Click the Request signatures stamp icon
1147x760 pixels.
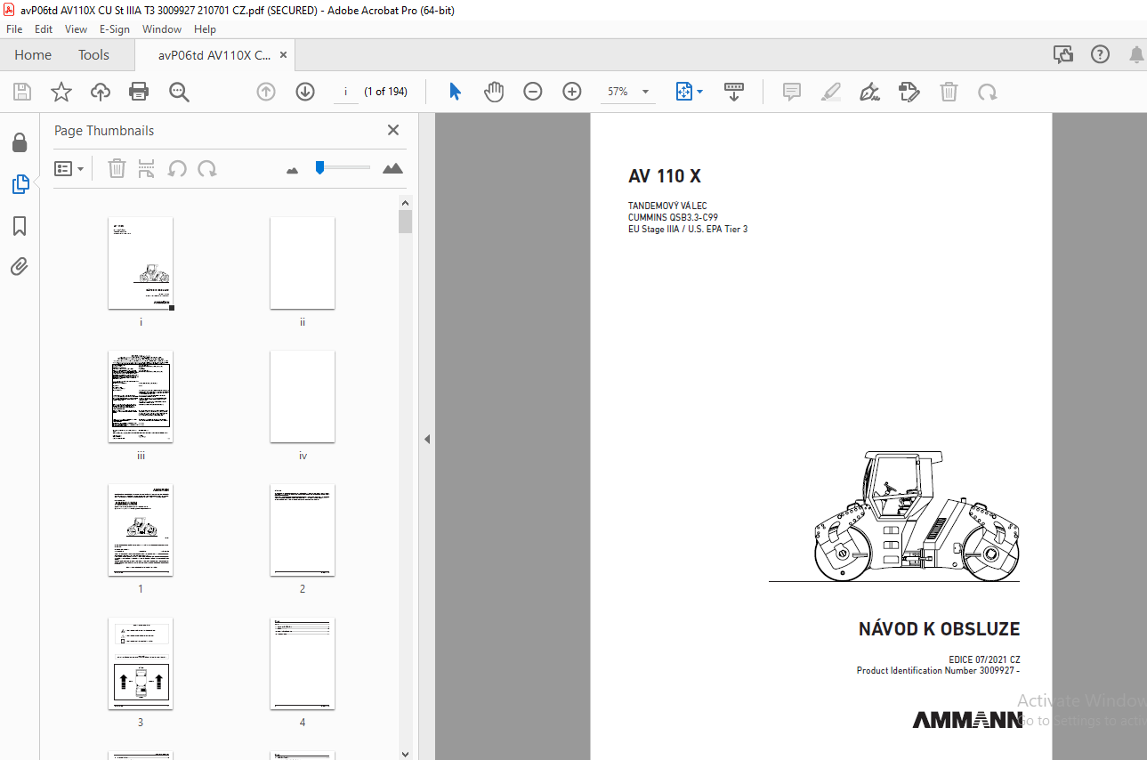pos(909,92)
